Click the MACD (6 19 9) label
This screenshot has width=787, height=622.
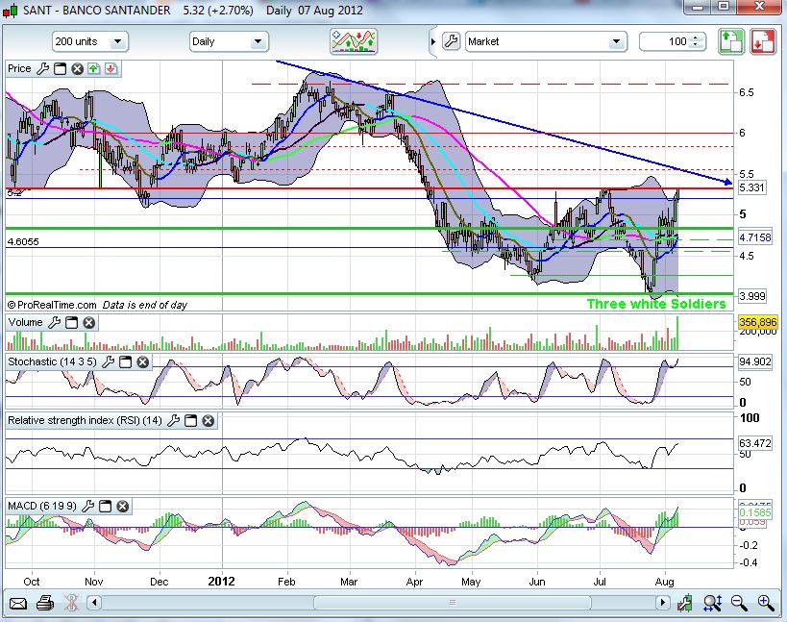(x=42, y=506)
